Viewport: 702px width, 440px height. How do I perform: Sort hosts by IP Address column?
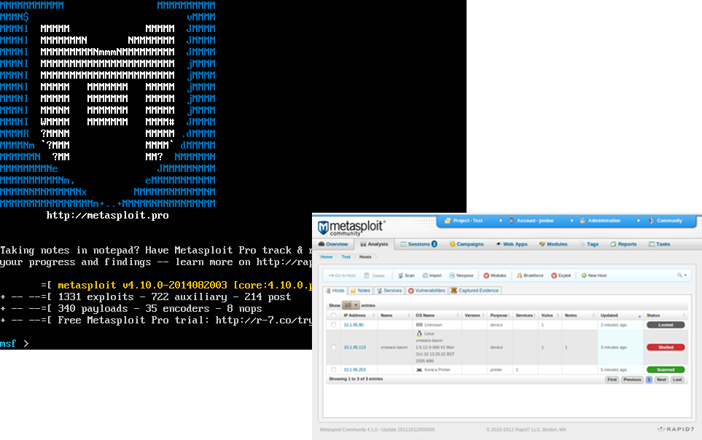tap(359, 315)
